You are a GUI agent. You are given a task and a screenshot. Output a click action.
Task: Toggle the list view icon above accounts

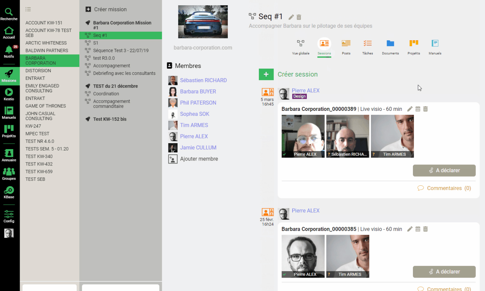pyautogui.click(x=28, y=9)
